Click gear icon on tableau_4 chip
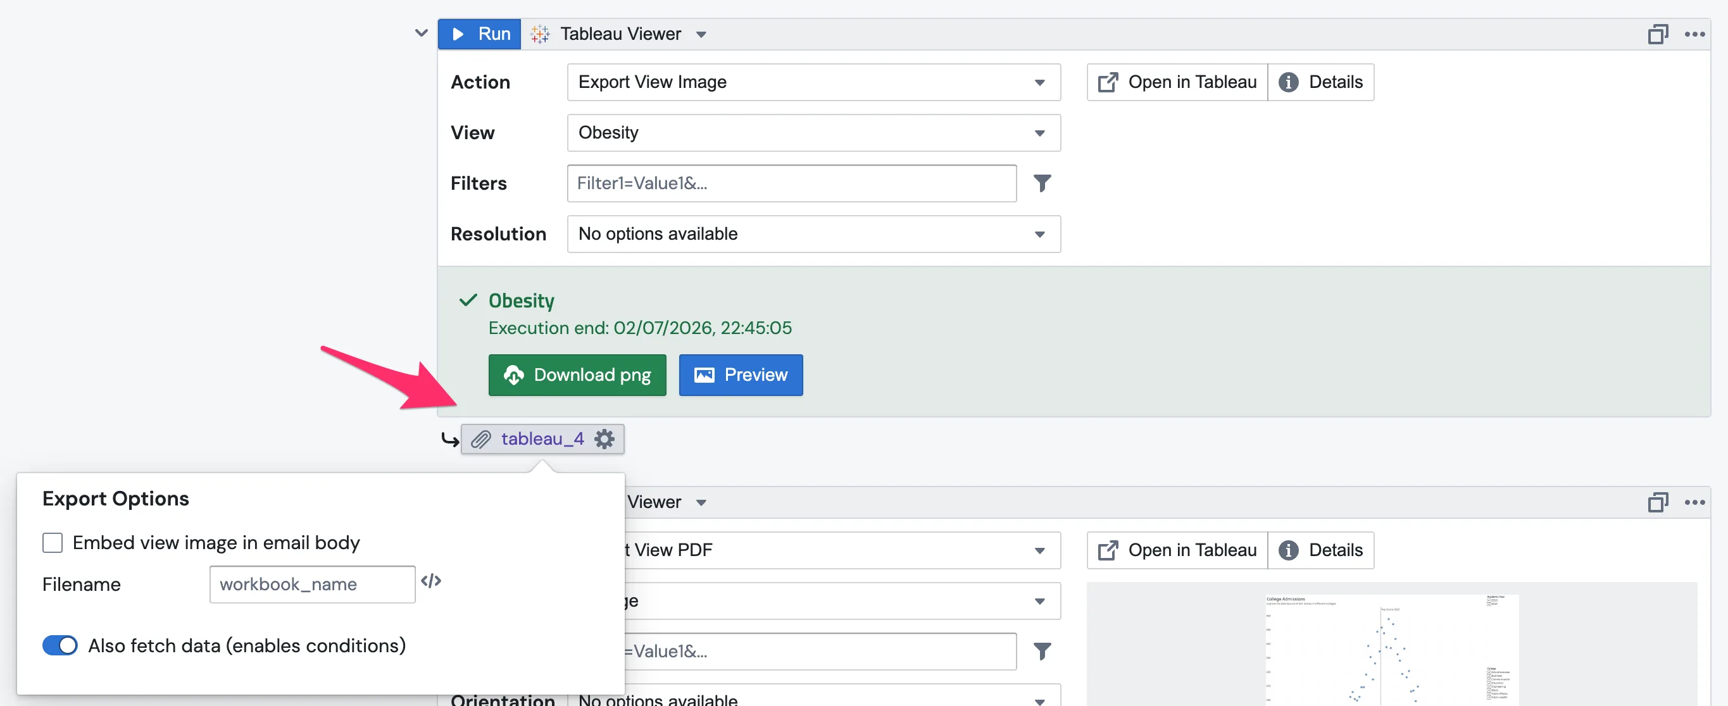Viewport: 1728px width, 706px height. pyautogui.click(x=604, y=439)
